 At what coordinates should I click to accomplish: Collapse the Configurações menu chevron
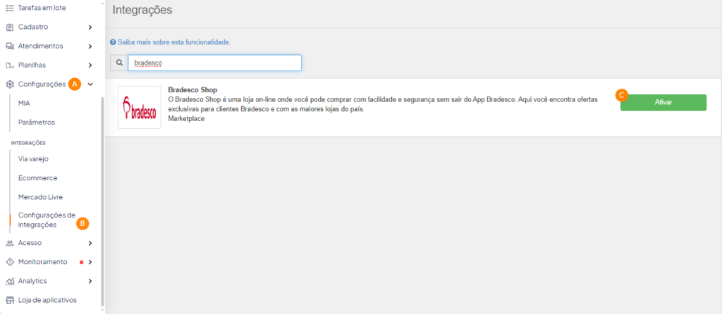coord(90,84)
